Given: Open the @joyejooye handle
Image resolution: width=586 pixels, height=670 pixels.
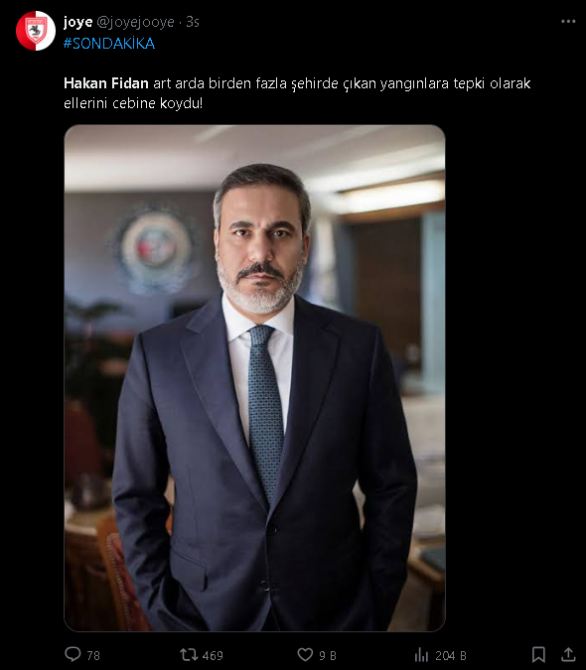Looking at the screenshot, I should pyautogui.click(x=135, y=22).
